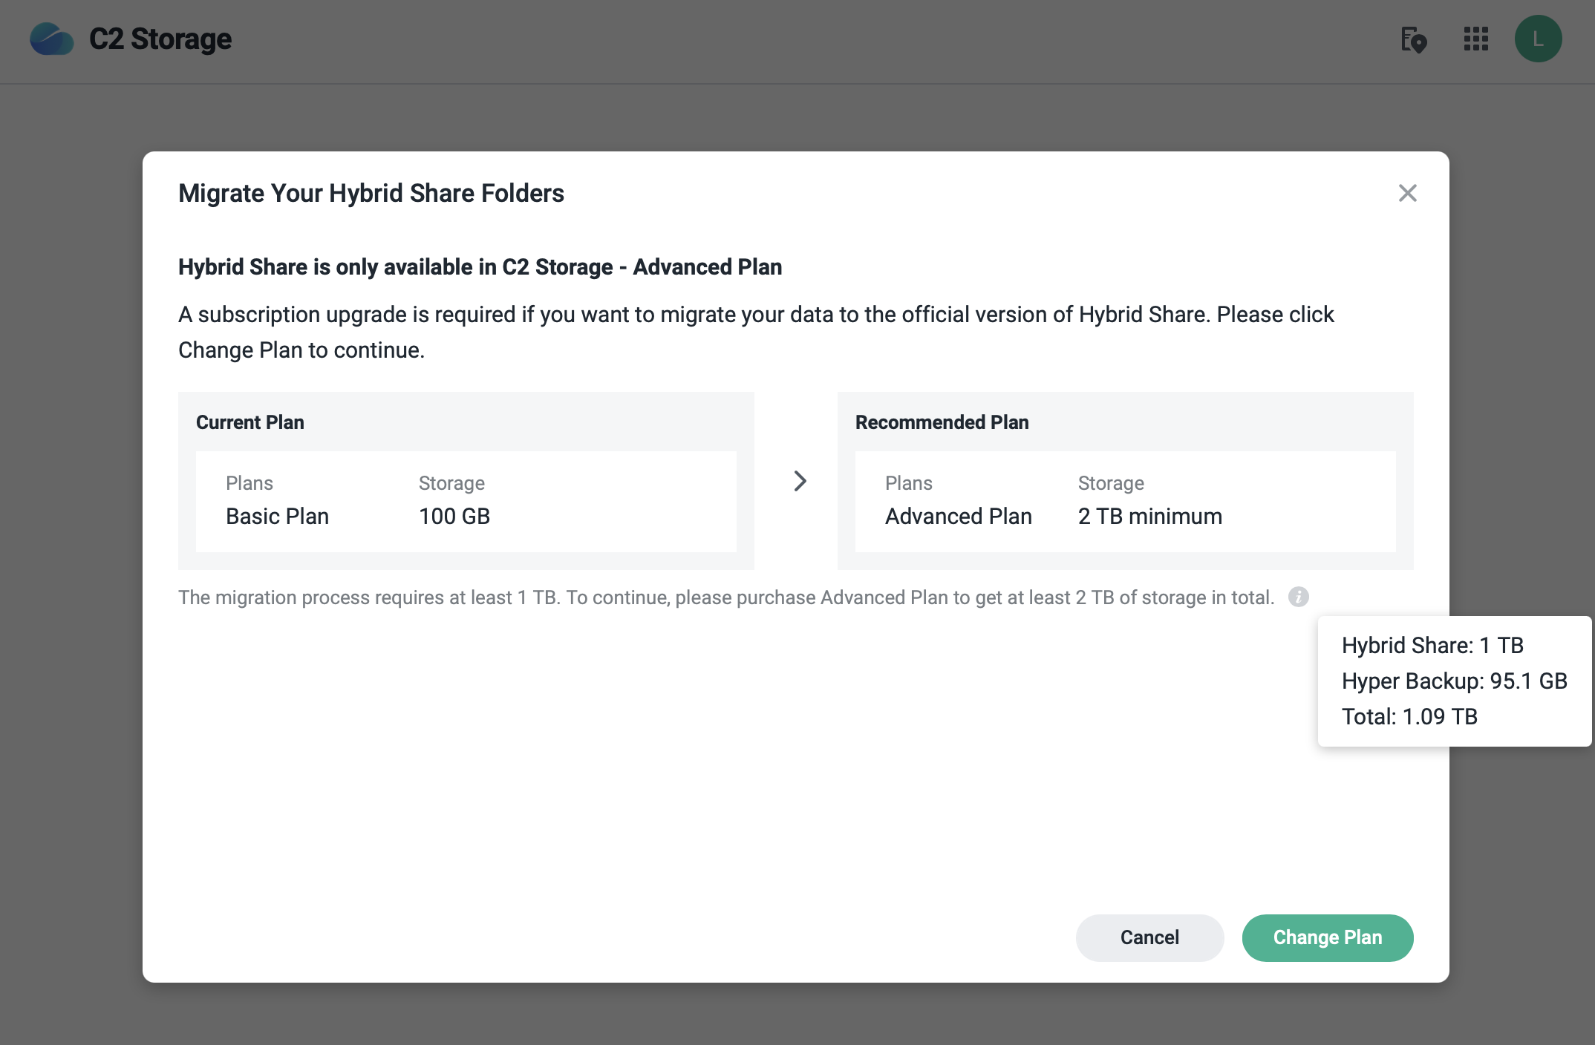The image size is (1595, 1045).
Task: Click the arrow between plan cards
Action: 799,481
